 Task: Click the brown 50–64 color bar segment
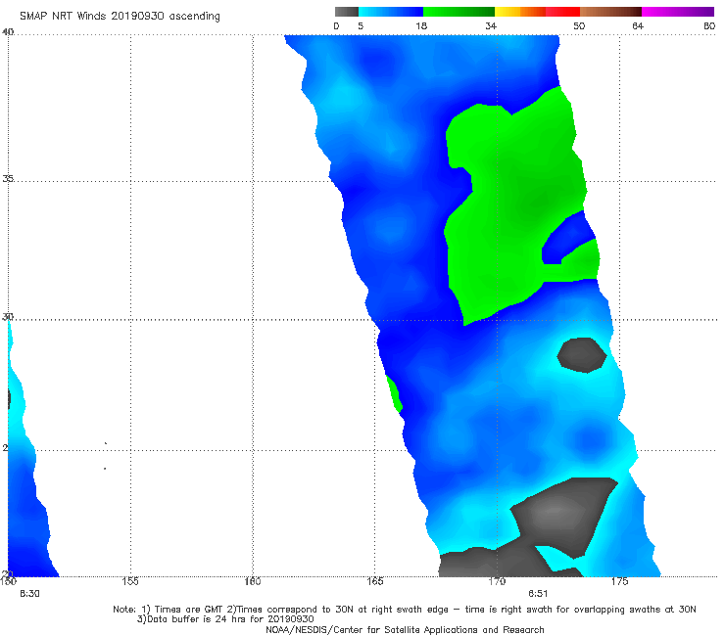click(610, 12)
